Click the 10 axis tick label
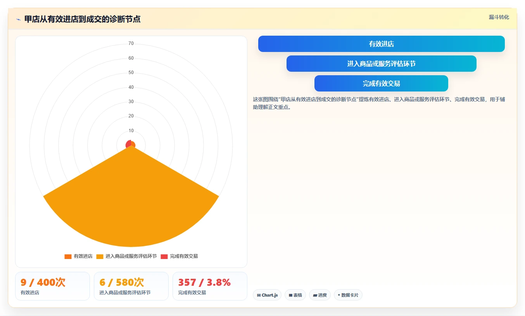Screen dimensions: 525x316 131,131
